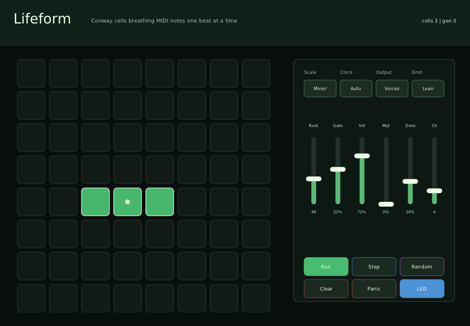Toggle the live cell with center dot
The image size is (470, 326).
[128, 202]
